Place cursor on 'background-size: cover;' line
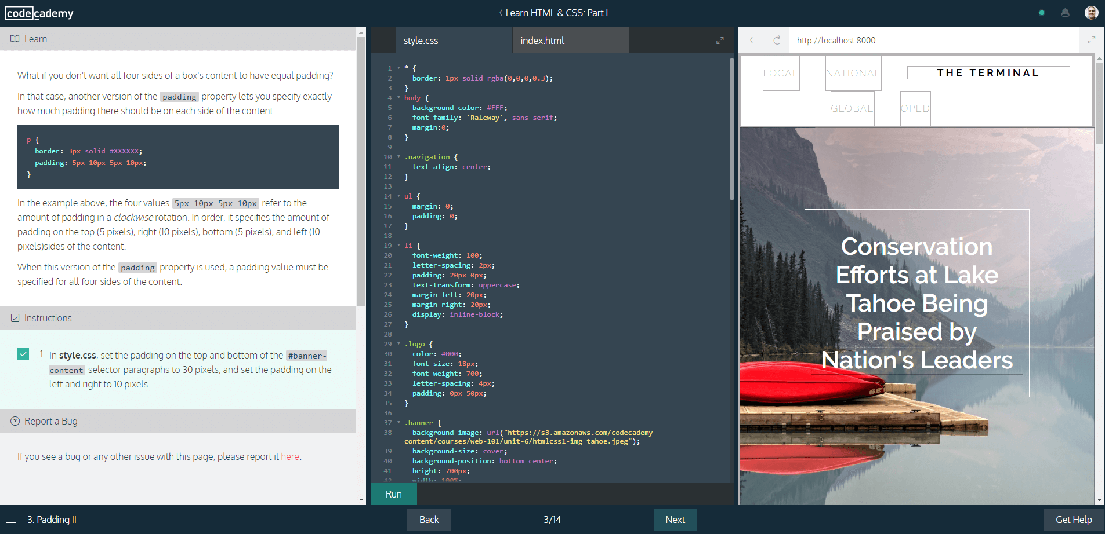The height and width of the screenshot is (534, 1105). click(459, 451)
